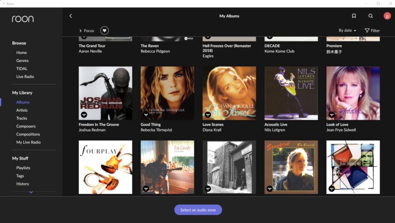Open bookmarks via the bookmark icon
This screenshot has height=223, width=395.
coord(354,16)
